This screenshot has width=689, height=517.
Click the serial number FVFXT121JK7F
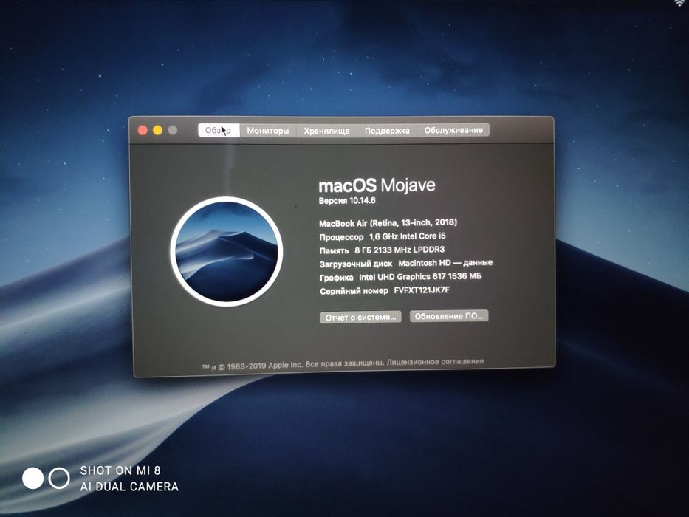click(422, 290)
